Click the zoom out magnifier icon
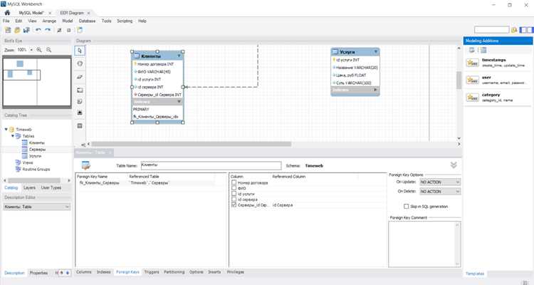The image size is (534, 285). pos(48,50)
